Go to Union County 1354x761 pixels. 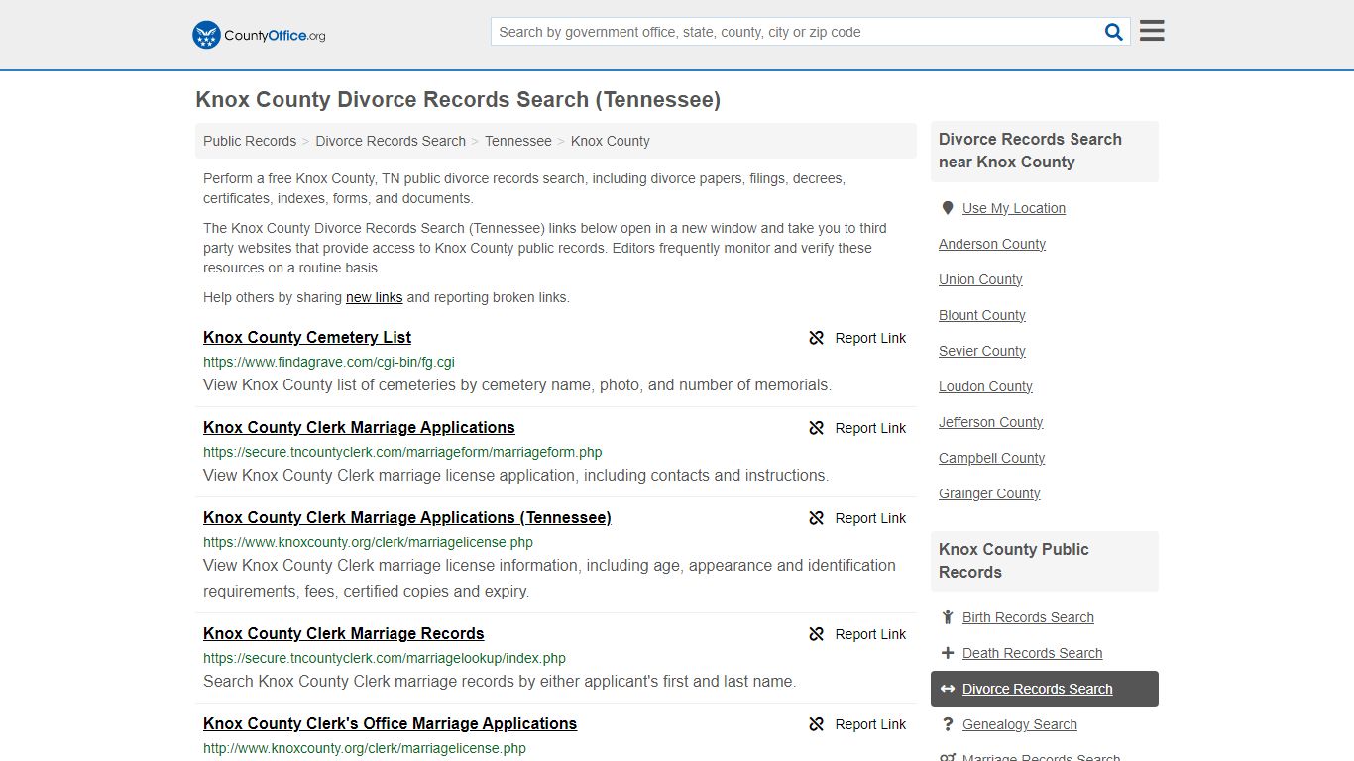[x=980, y=279]
